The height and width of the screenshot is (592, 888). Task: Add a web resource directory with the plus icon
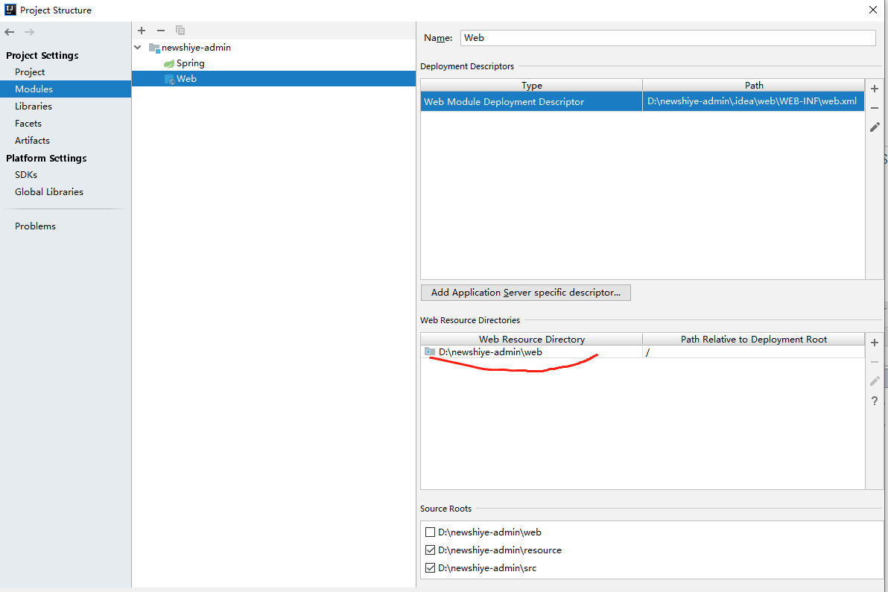(x=875, y=343)
